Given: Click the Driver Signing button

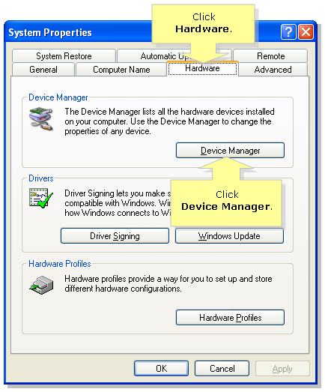Looking at the screenshot, I should [115, 236].
